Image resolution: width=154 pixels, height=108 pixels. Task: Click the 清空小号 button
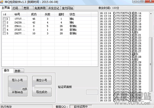[42, 80]
